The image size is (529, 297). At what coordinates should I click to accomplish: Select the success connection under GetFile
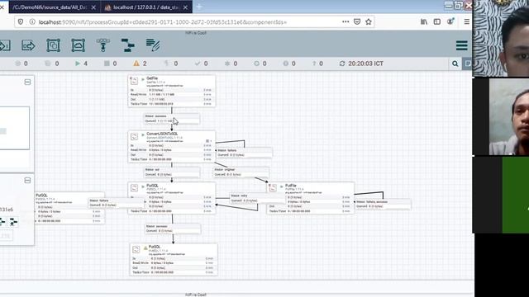(x=172, y=119)
